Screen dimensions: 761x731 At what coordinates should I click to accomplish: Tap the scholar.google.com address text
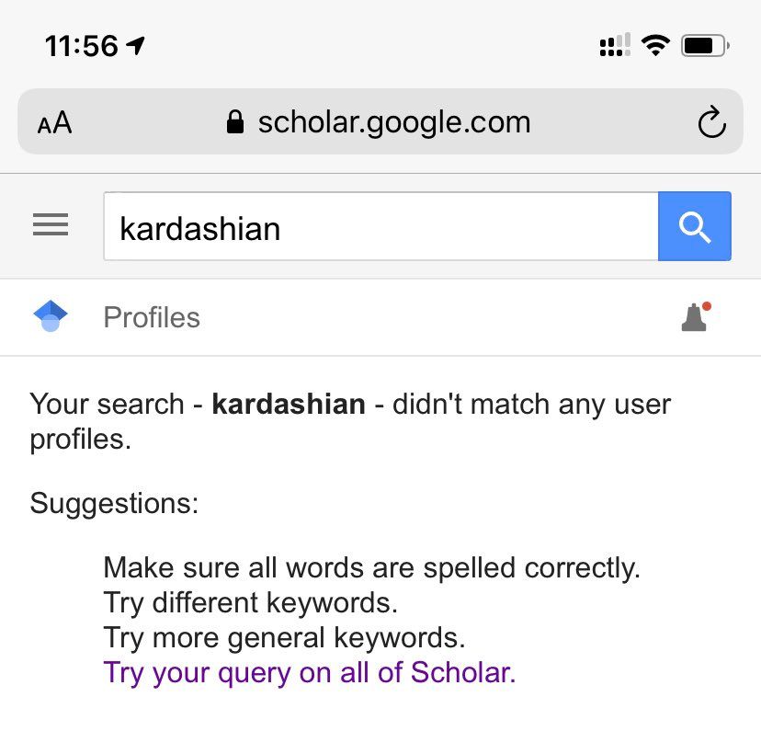tap(394, 122)
